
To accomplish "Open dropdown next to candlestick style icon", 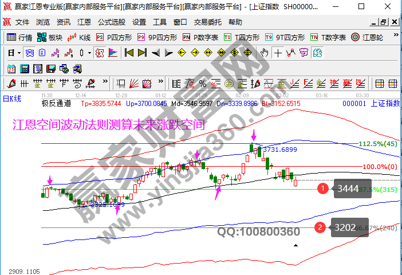I will [89, 53].
